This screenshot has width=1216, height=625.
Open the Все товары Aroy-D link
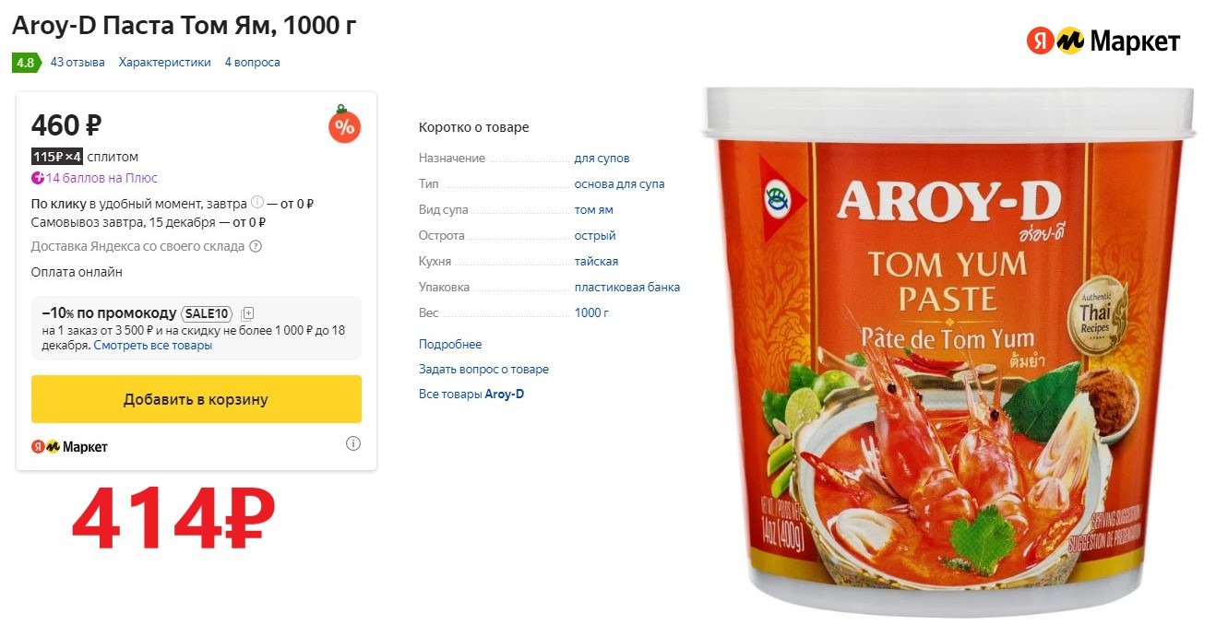[x=471, y=395]
